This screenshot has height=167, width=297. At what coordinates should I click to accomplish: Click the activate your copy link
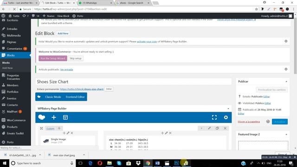pyautogui.click(x=147, y=41)
